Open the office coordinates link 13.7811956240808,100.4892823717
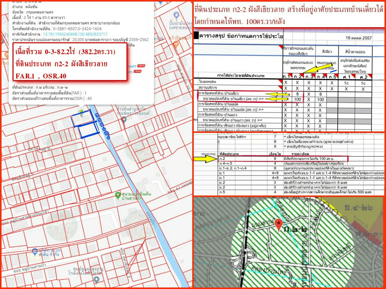 tap(75, 34)
